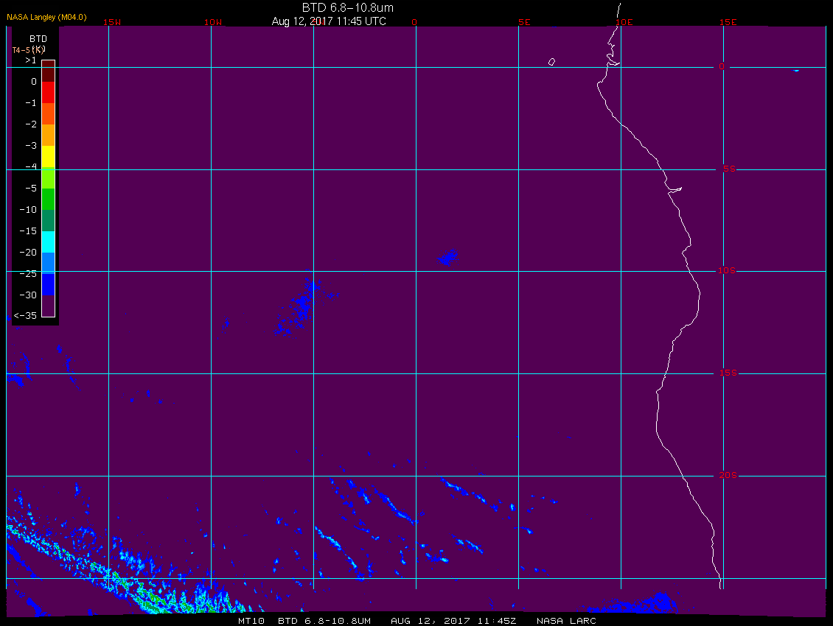Viewport: 833px width, 626px height.
Task: Click the 'BTD 6.8–10.8um' title text
Action: 347,7
